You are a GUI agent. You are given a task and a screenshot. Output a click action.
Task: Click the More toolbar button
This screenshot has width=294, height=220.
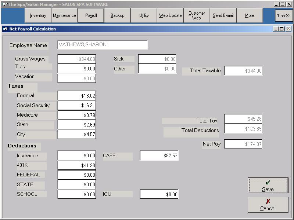tap(250, 15)
